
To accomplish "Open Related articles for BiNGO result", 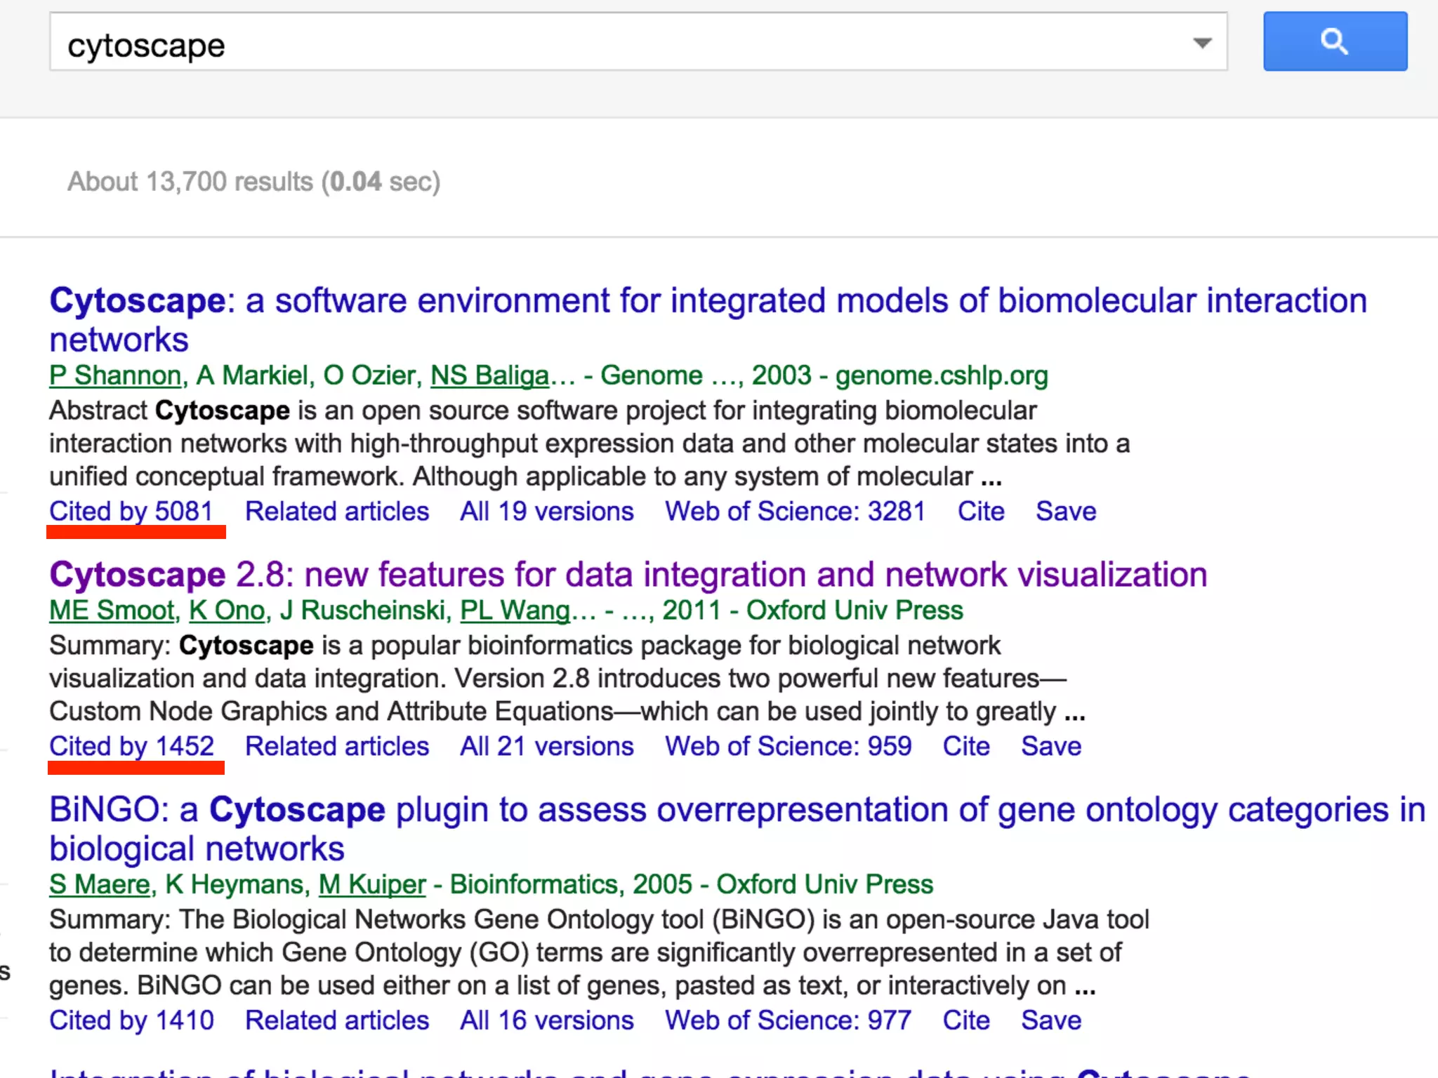I will 337,1021.
